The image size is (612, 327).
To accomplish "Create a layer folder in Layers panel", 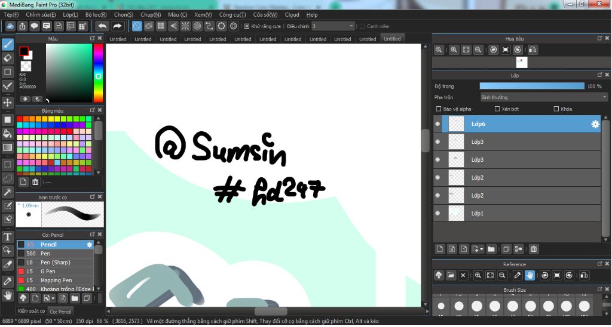I will click(x=491, y=249).
